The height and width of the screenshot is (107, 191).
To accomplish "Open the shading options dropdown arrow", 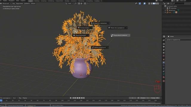I will tap(160, 4).
